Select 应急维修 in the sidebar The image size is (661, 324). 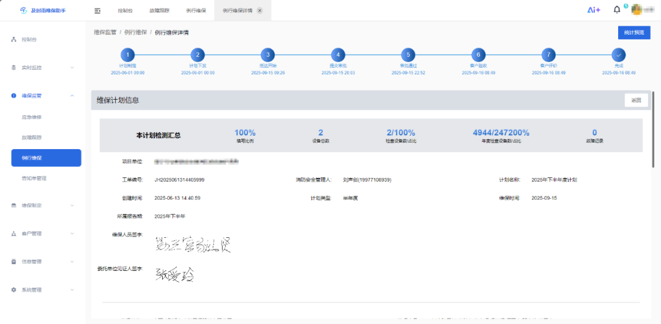tap(32, 117)
